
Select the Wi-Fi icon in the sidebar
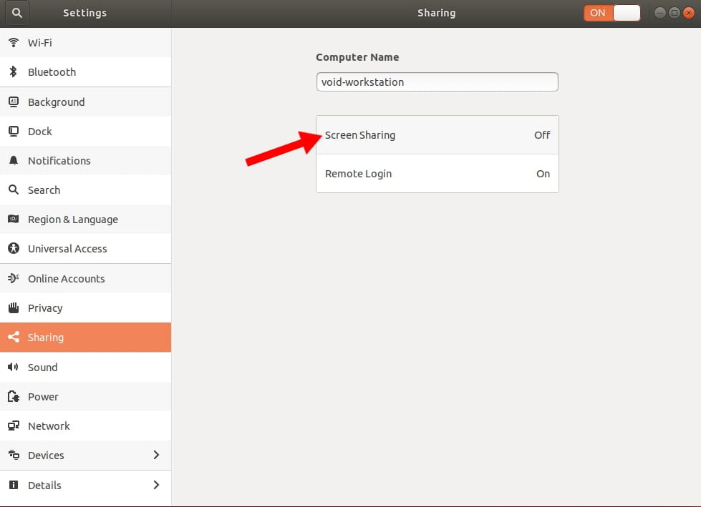(x=14, y=42)
